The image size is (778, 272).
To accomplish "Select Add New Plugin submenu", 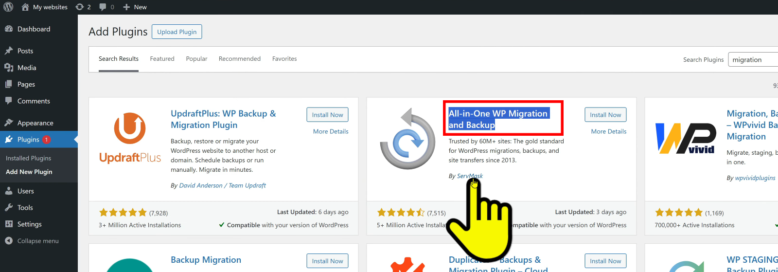I will click(x=29, y=172).
